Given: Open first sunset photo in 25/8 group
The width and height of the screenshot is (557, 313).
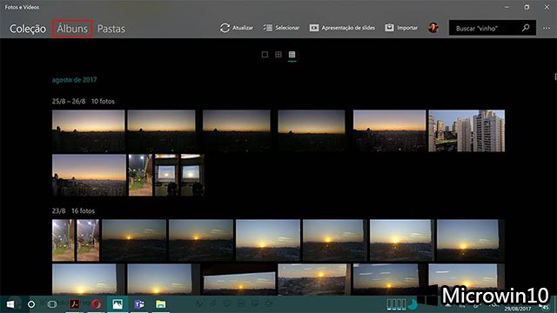Looking at the screenshot, I should (89, 131).
